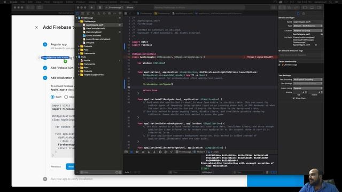The height and width of the screenshot is (192, 342).
Task: Open the related items grid icon in editor
Action: click(126, 13)
